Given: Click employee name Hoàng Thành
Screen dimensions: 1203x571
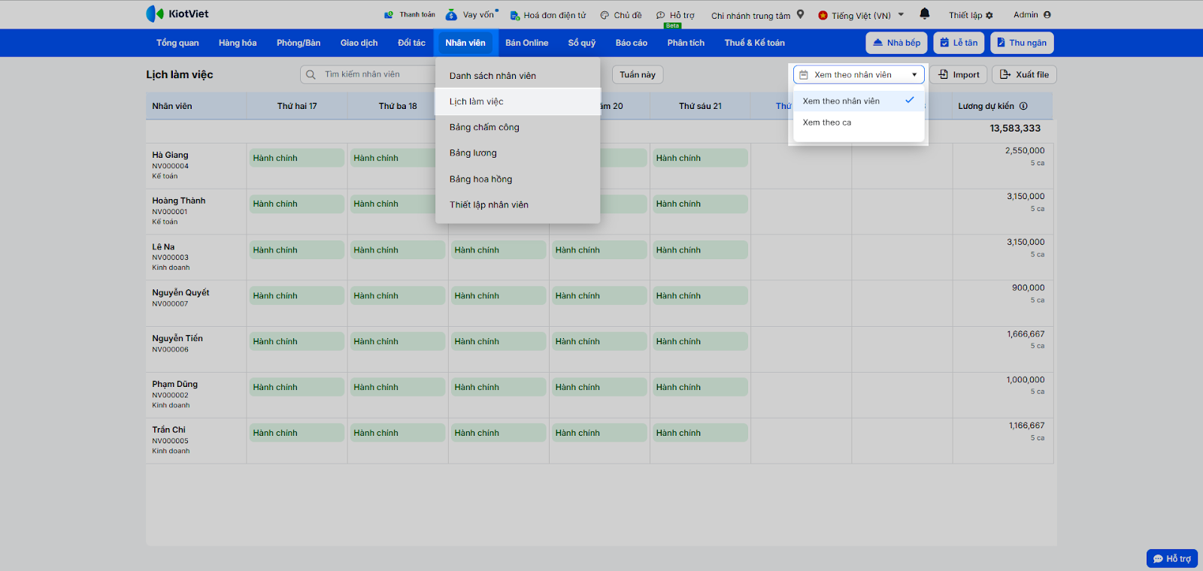Looking at the screenshot, I should (x=179, y=201).
